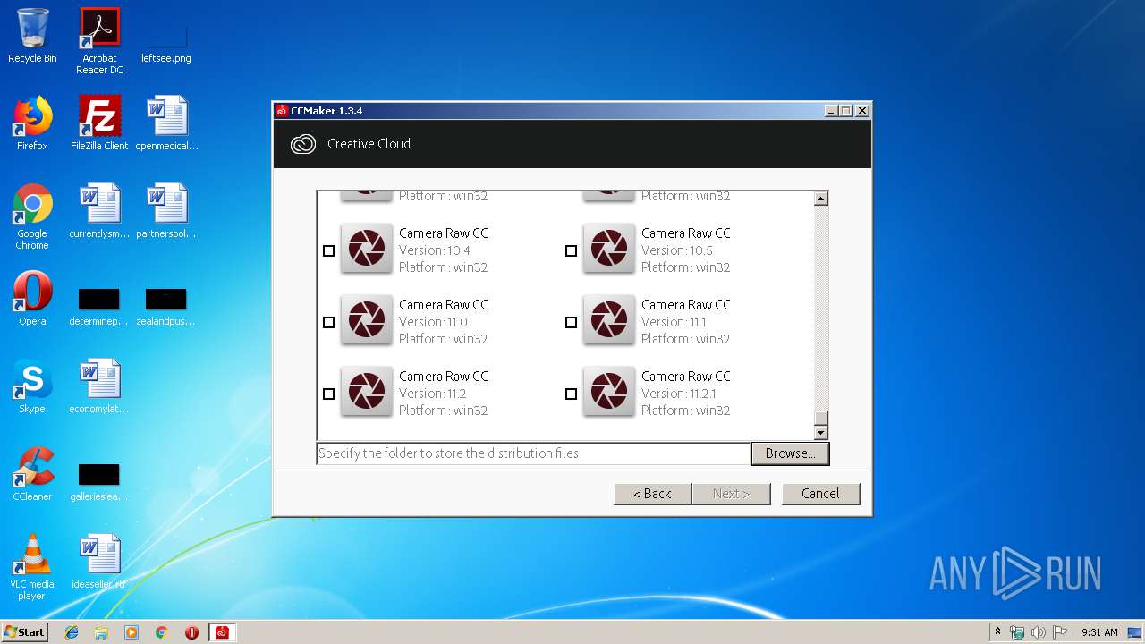Open Firefox desktop shortcut
Screen dimensions: 1145x644
click(x=32, y=123)
